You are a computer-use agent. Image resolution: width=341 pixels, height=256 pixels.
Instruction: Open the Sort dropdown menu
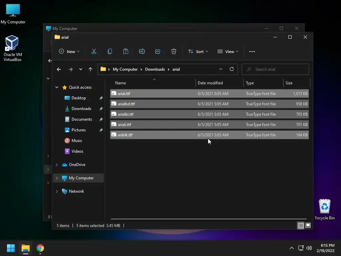pos(198,51)
